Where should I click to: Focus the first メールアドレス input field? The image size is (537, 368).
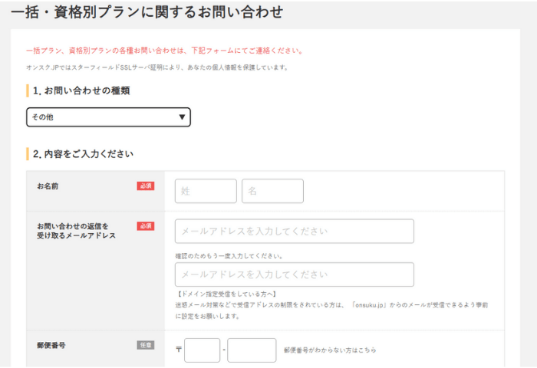tap(294, 232)
